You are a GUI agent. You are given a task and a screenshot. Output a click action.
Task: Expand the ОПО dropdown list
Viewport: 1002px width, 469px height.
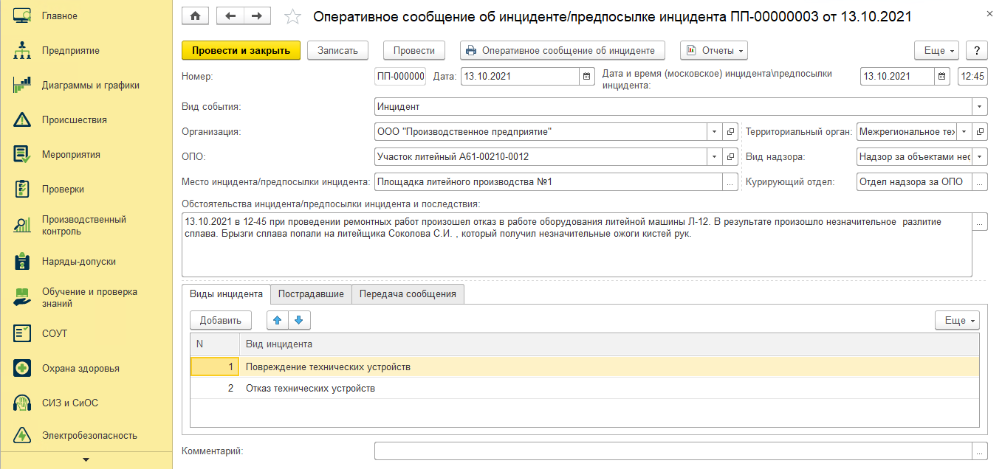[x=715, y=156]
